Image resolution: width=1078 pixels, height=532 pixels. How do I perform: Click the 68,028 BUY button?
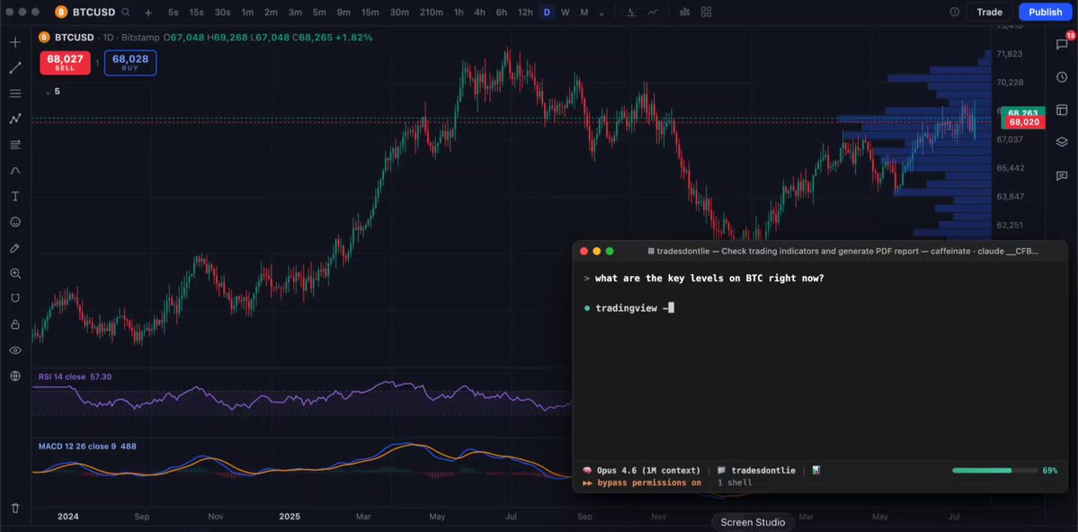(x=130, y=63)
